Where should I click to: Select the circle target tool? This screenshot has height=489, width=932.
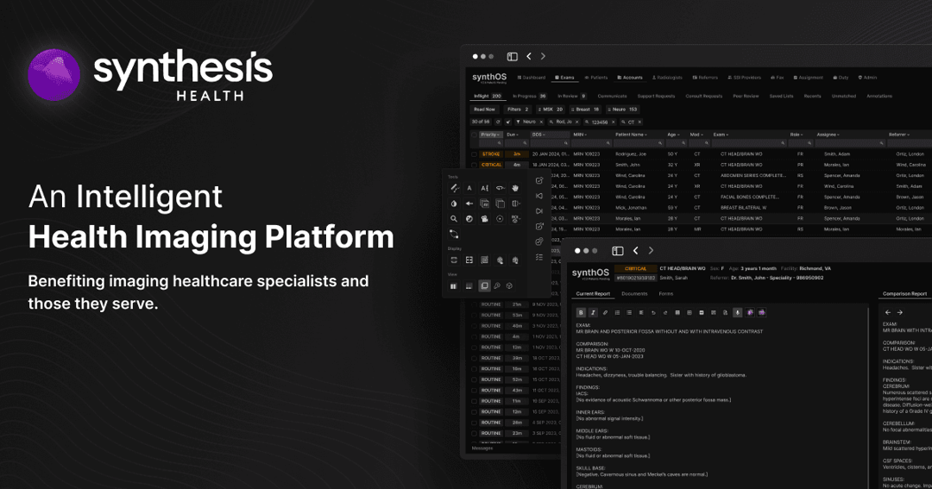tap(500, 219)
